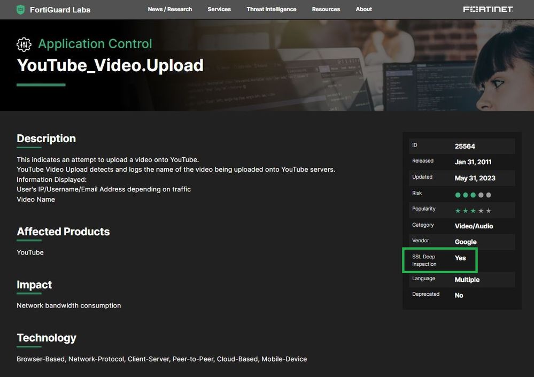Click the Deprecated value No
Image resolution: width=534 pixels, height=377 pixels.
(459, 295)
